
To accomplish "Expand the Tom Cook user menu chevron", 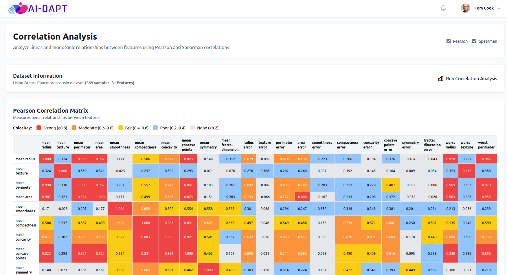I will click(x=499, y=8).
